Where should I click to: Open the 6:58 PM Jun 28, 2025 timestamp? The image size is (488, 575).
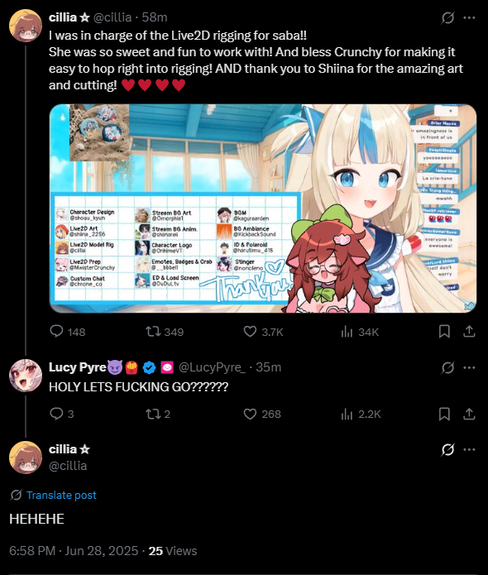click(x=74, y=551)
